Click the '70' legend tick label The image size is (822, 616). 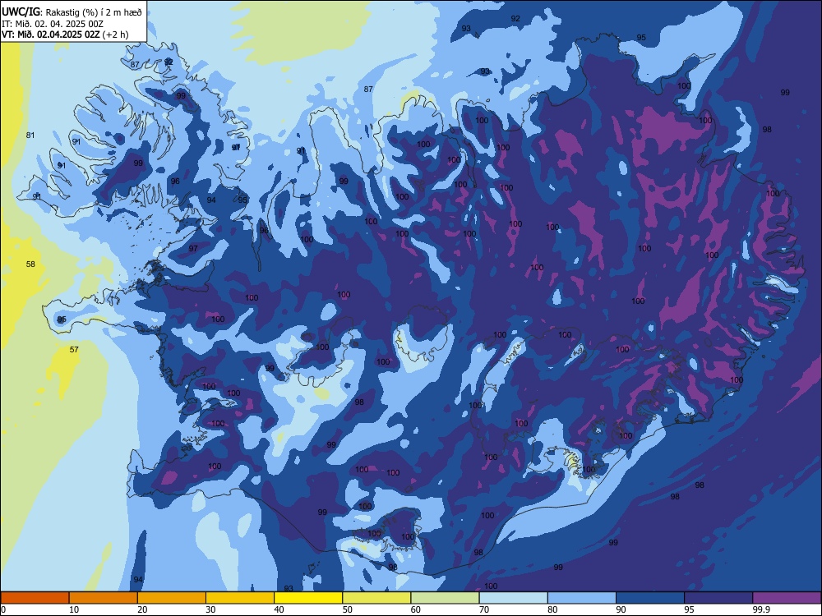coord(484,609)
